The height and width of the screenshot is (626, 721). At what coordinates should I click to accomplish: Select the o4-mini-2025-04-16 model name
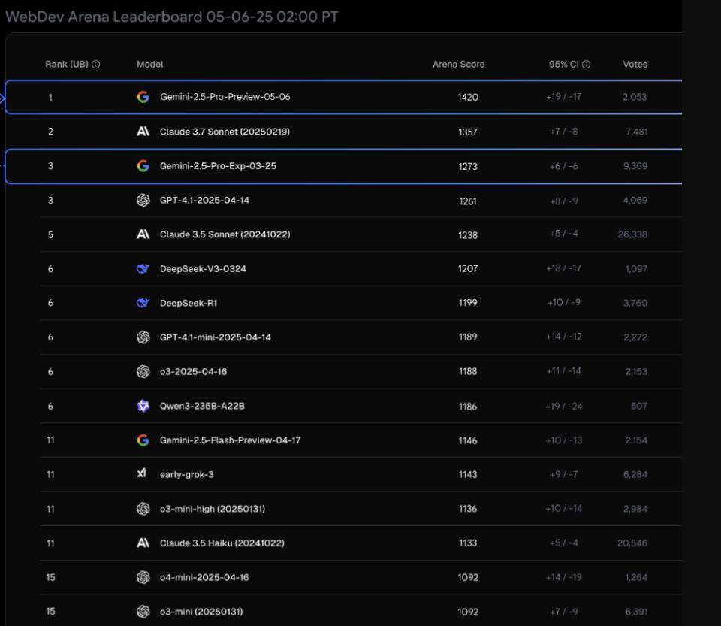204,577
